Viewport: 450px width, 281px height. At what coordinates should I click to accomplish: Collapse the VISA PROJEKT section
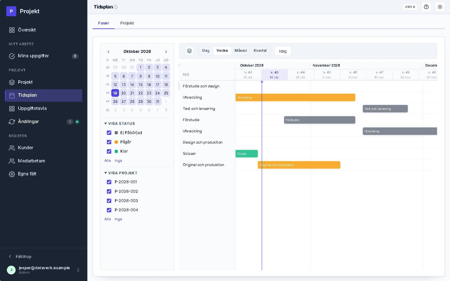(121, 173)
